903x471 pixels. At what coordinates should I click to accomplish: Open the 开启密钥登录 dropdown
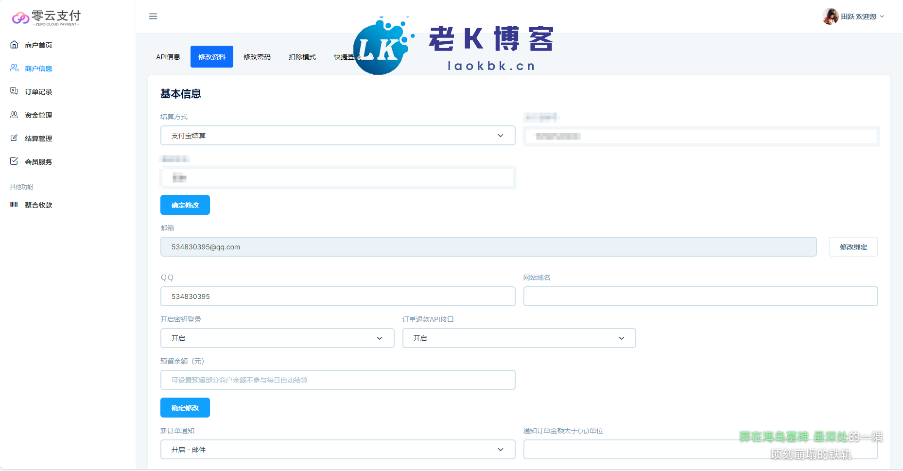pos(277,338)
